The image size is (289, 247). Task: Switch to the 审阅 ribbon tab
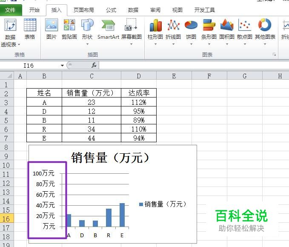[x=155, y=10]
